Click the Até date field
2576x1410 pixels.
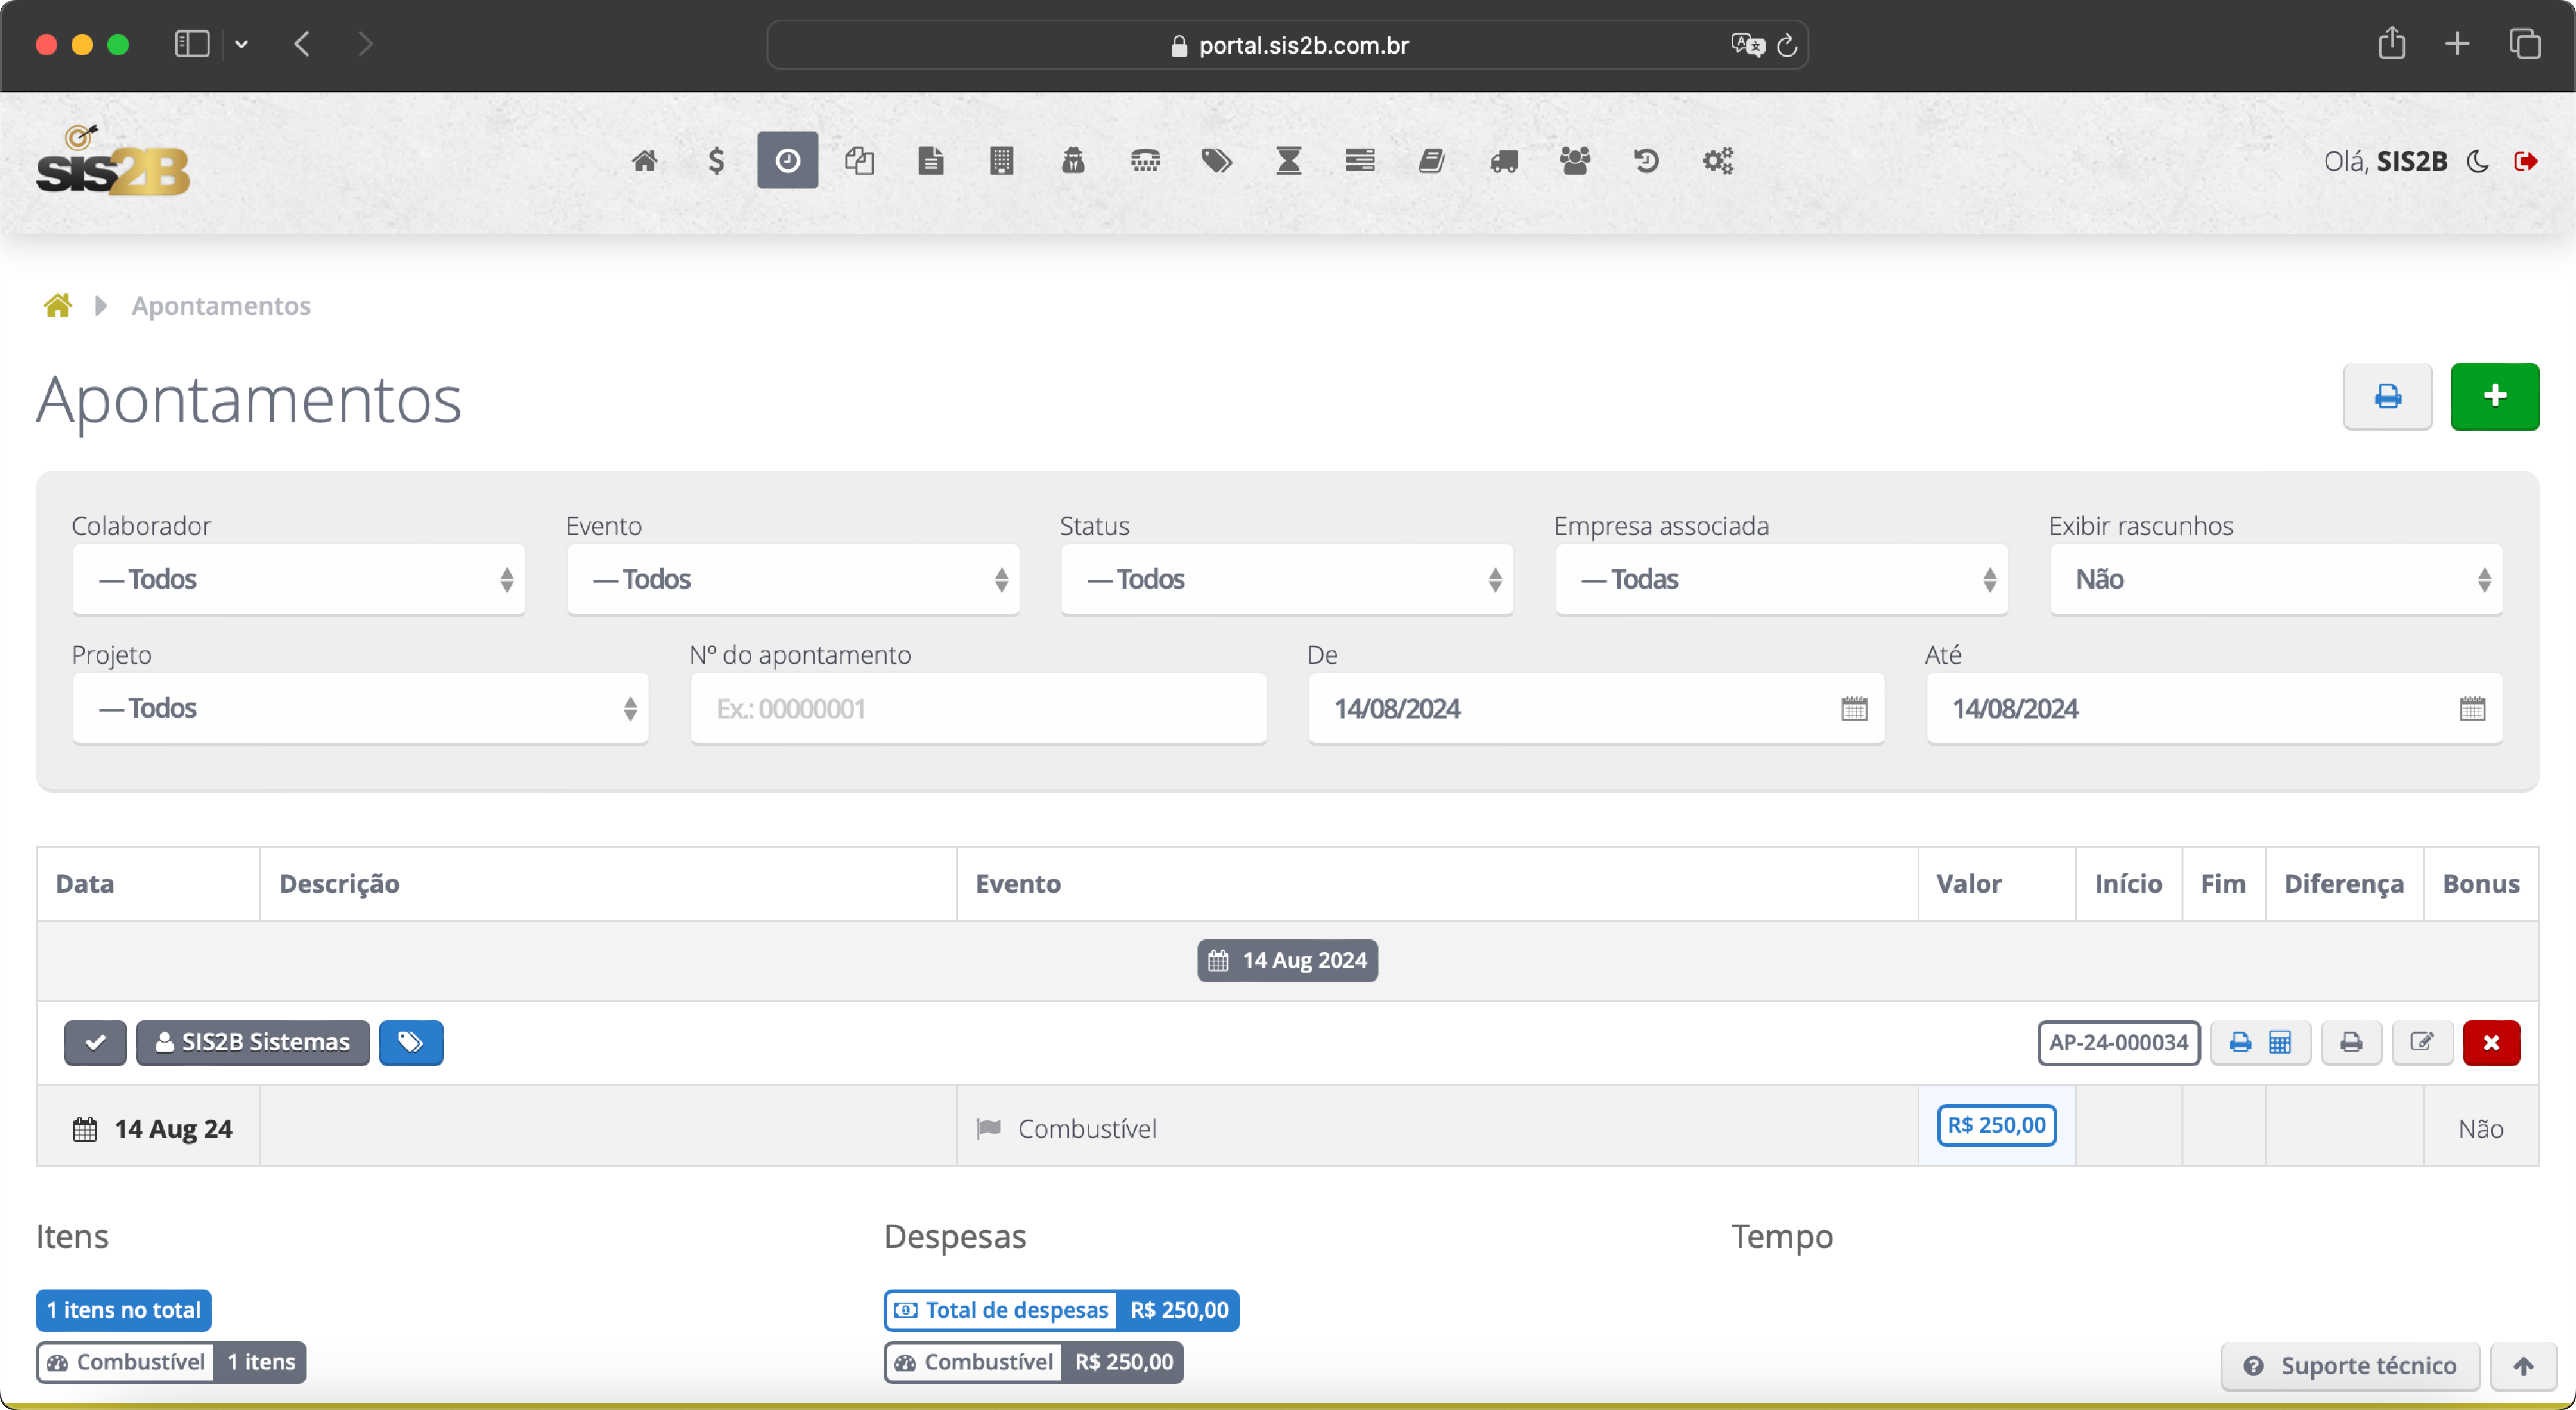click(x=2214, y=708)
